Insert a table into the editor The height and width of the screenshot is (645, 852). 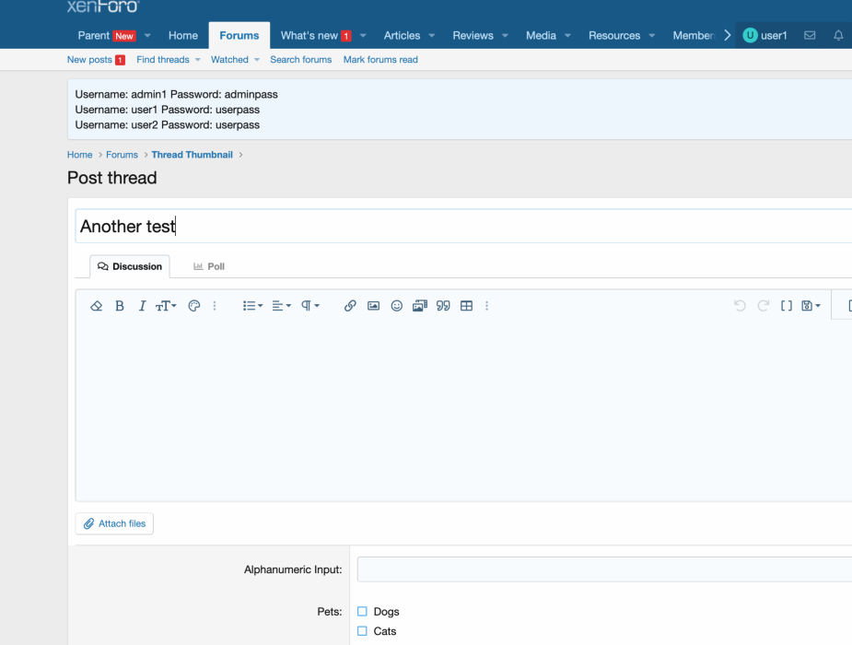click(x=466, y=306)
